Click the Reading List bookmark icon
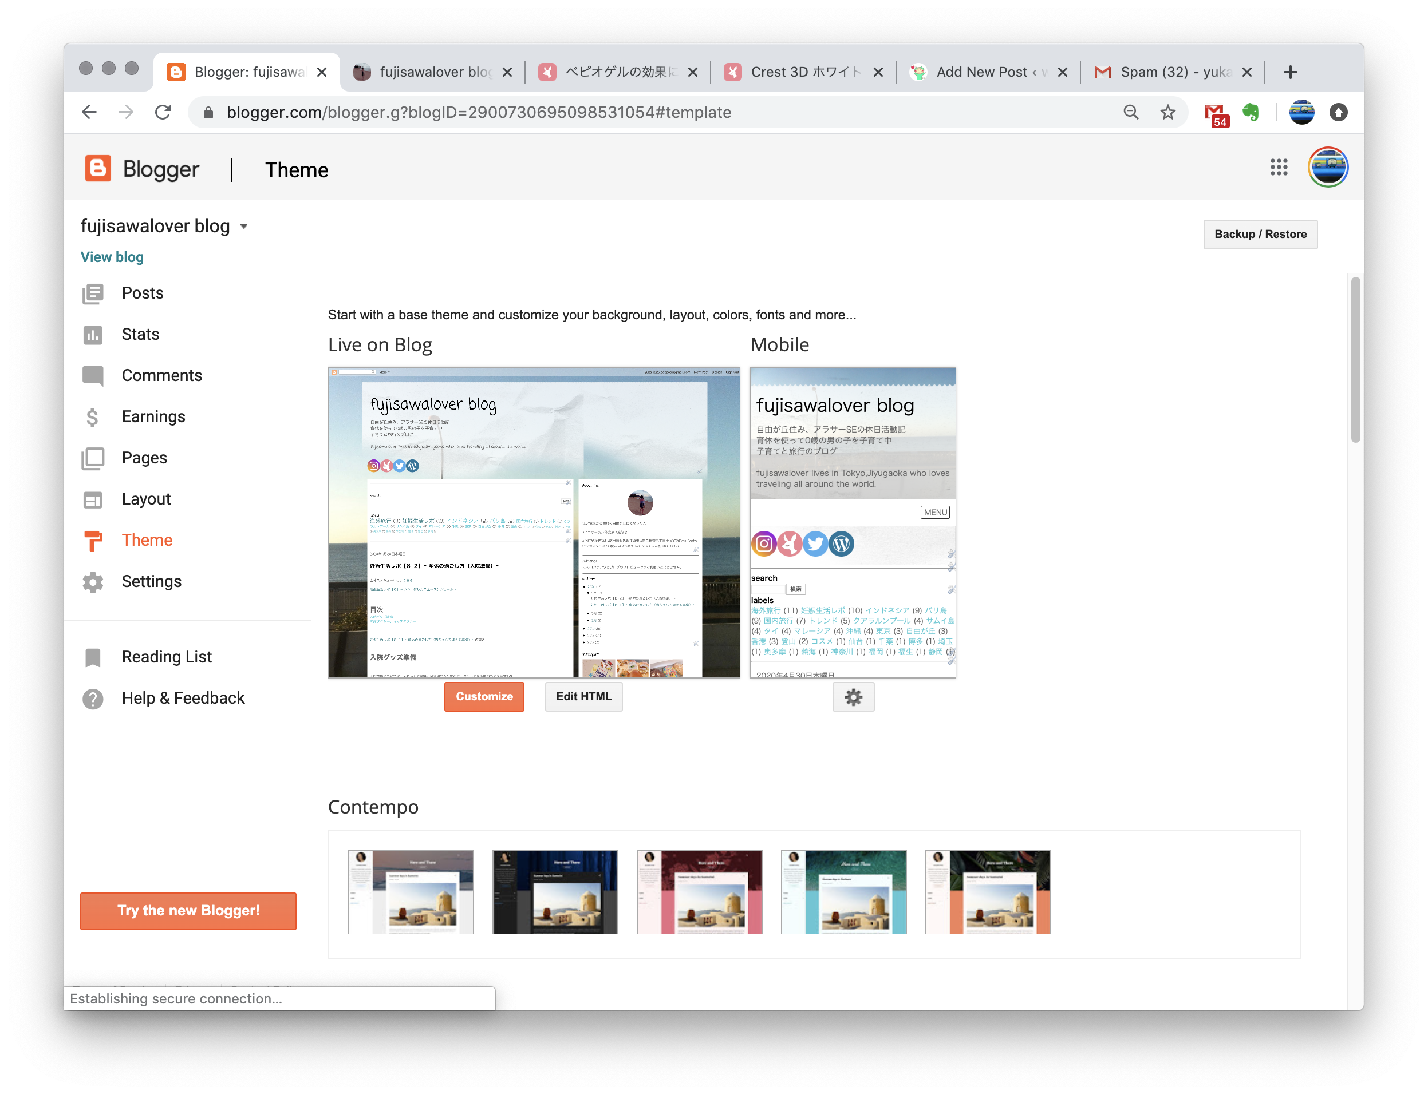This screenshot has height=1095, width=1428. (x=93, y=657)
